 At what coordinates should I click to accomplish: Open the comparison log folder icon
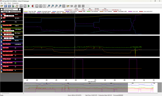coord(68,6)
